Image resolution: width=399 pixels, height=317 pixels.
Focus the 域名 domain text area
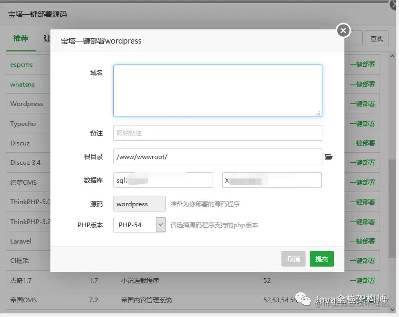[x=218, y=91]
